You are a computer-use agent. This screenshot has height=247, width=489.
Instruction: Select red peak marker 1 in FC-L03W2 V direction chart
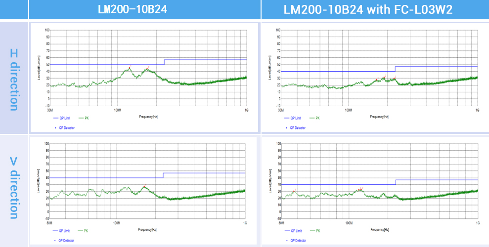click(x=294, y=191)
